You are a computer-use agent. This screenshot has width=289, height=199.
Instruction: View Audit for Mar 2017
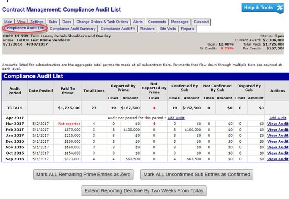click(277, 124)
